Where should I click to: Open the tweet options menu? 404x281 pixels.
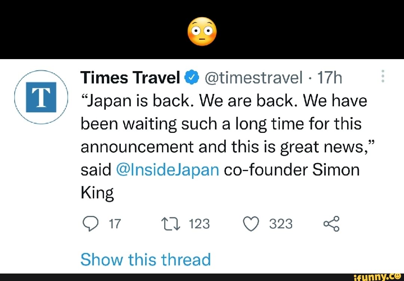(x=383, y=76)
